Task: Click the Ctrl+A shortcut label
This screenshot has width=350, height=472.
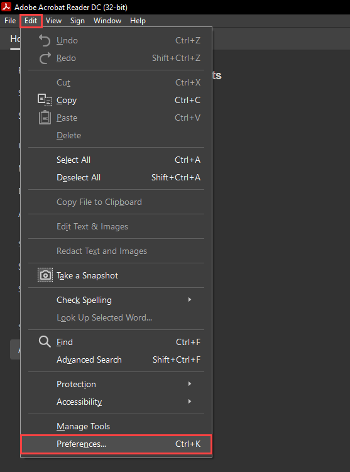Action: (187, 160)
